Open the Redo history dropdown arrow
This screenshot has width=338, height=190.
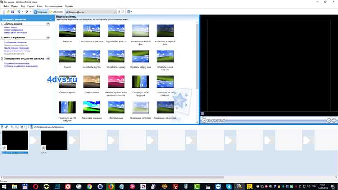coord(30,12)
